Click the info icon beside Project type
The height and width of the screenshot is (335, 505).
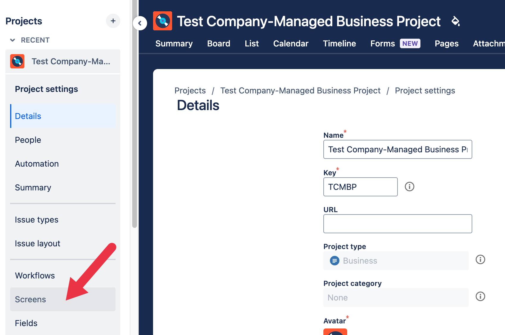pyautogui.click(x=480, y=260)
